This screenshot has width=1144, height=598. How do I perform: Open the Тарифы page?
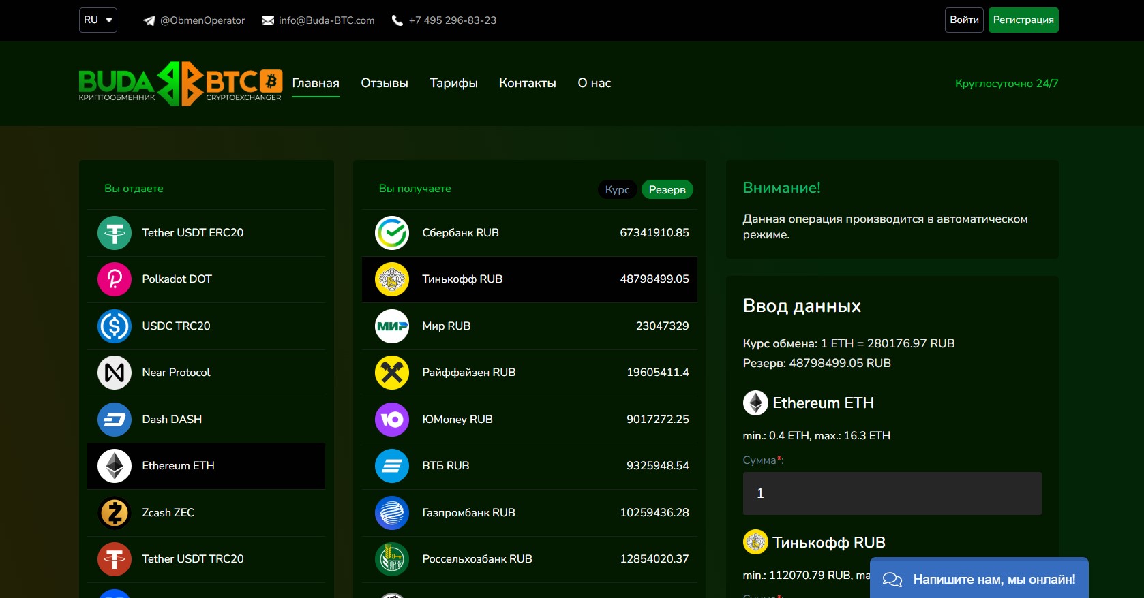tap(453, 83)
